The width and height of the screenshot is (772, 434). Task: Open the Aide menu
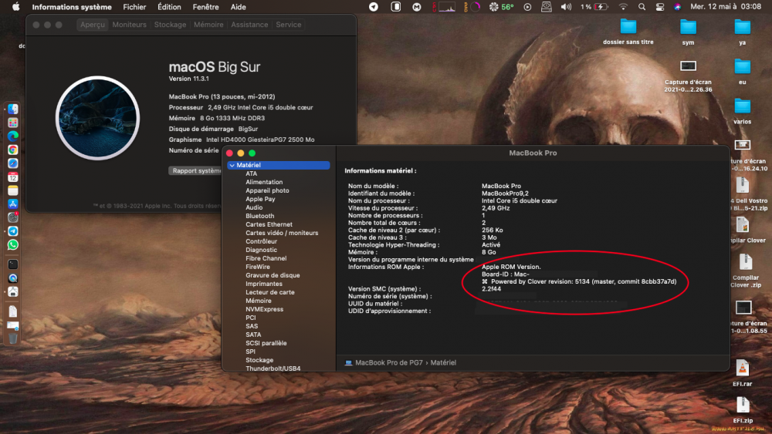[239, 7]
